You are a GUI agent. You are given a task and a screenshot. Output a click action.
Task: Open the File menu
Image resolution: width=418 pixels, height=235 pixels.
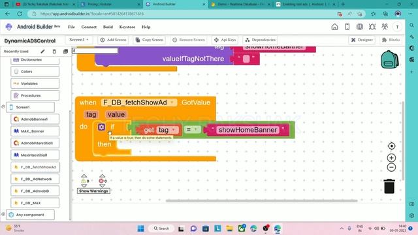pyautogui.click(x=71, y=27)
